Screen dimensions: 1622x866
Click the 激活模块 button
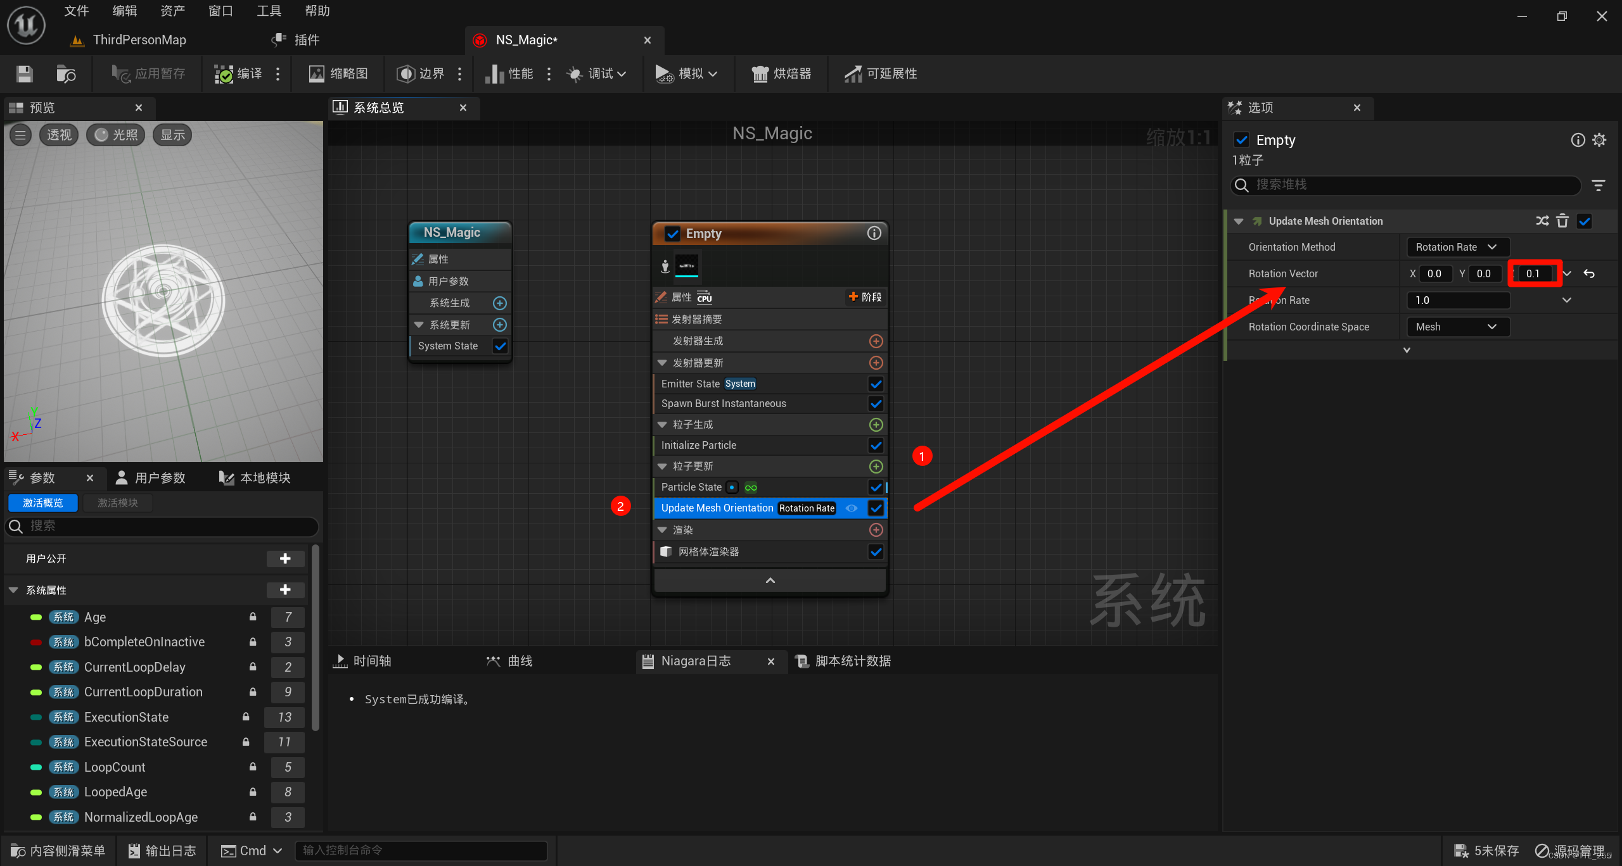(x=118, y=503)
